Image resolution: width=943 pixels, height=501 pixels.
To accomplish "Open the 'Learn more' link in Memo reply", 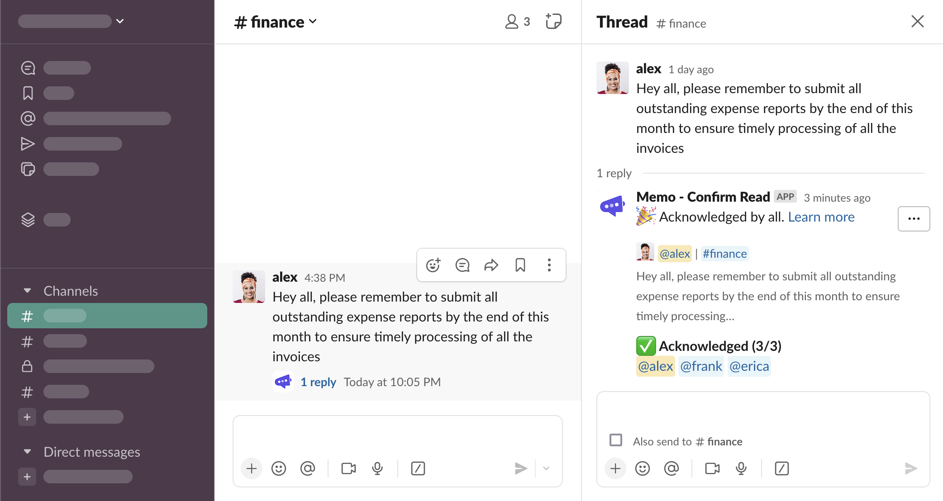I will click(x=821, y=217).
